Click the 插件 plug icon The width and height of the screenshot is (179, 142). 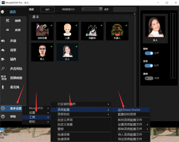[3, 59]
